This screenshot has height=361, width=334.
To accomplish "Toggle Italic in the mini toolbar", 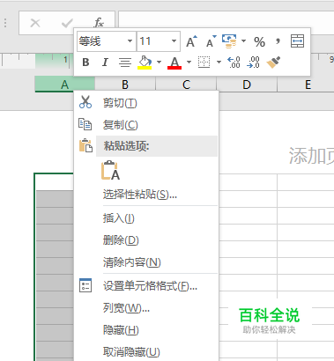I will click(x=105, y=63).
